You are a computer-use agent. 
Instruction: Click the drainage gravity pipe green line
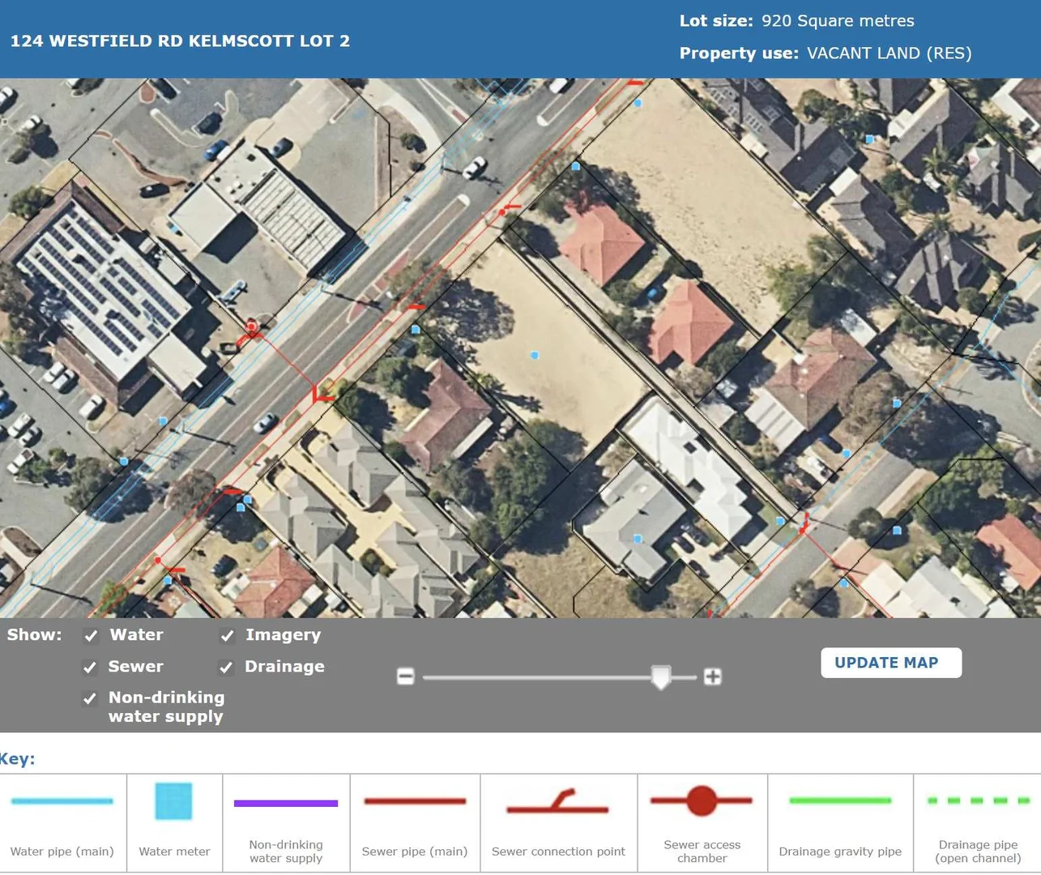pyautogui.click(x=840, y=800)
